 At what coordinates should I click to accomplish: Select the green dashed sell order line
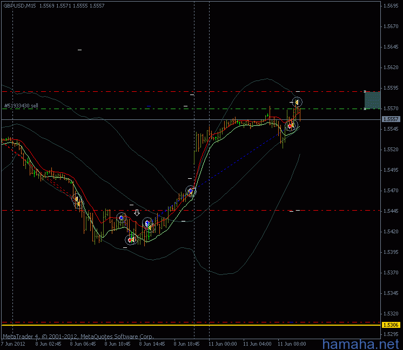[x=191, y=109]
